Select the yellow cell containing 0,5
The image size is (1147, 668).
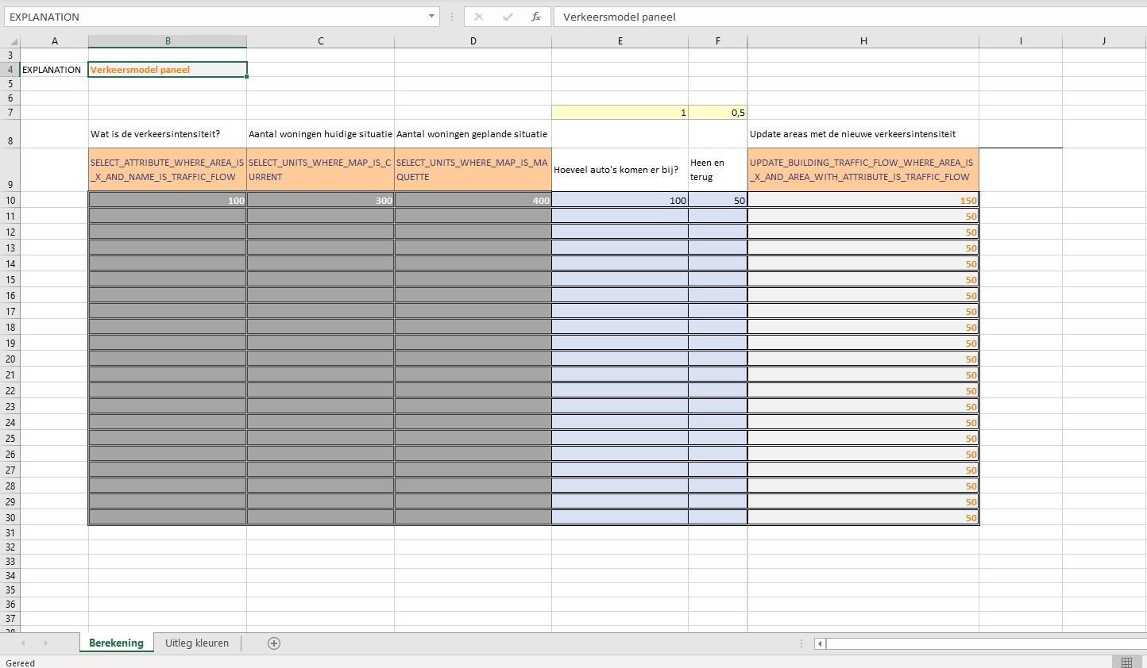(x=718, y=113)
